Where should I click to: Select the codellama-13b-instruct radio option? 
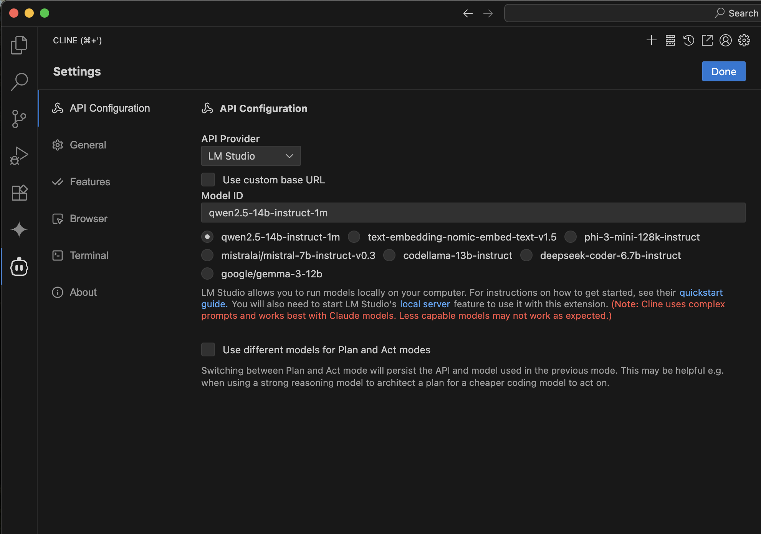coord(389,255)
